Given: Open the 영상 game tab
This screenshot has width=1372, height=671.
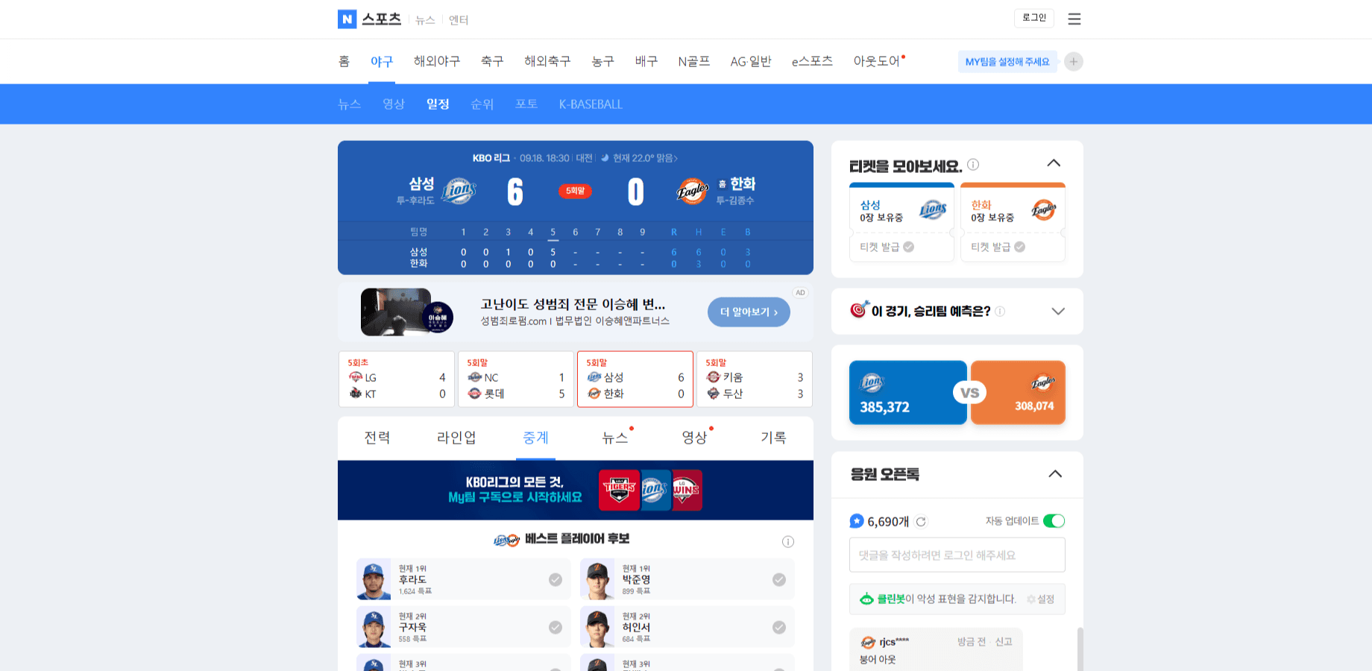Looking at the screenshot, I should [x=694, y=438].
